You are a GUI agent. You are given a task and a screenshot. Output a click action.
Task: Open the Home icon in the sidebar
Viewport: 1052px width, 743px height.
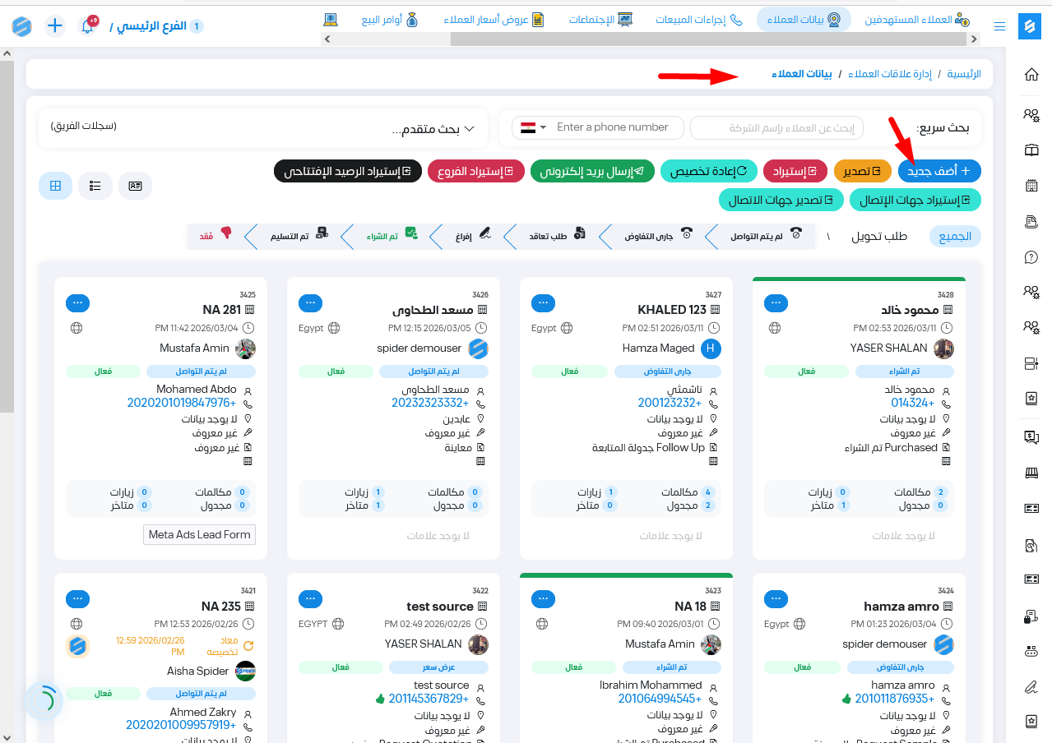click(1031, 75)
